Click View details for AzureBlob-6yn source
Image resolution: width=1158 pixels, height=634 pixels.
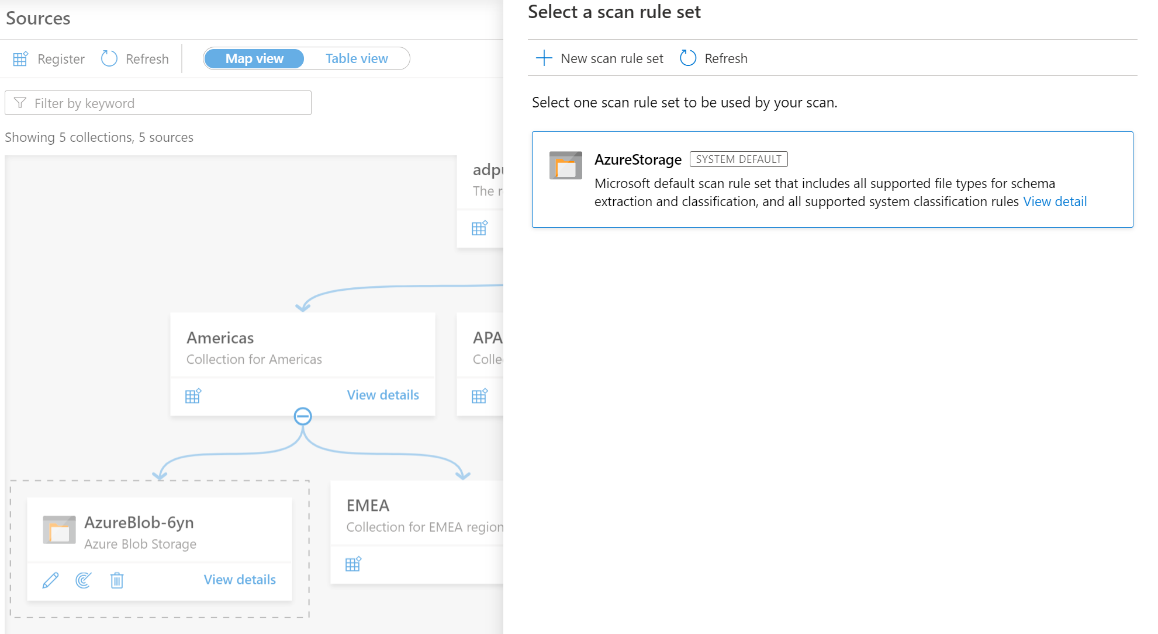point(240,579)
